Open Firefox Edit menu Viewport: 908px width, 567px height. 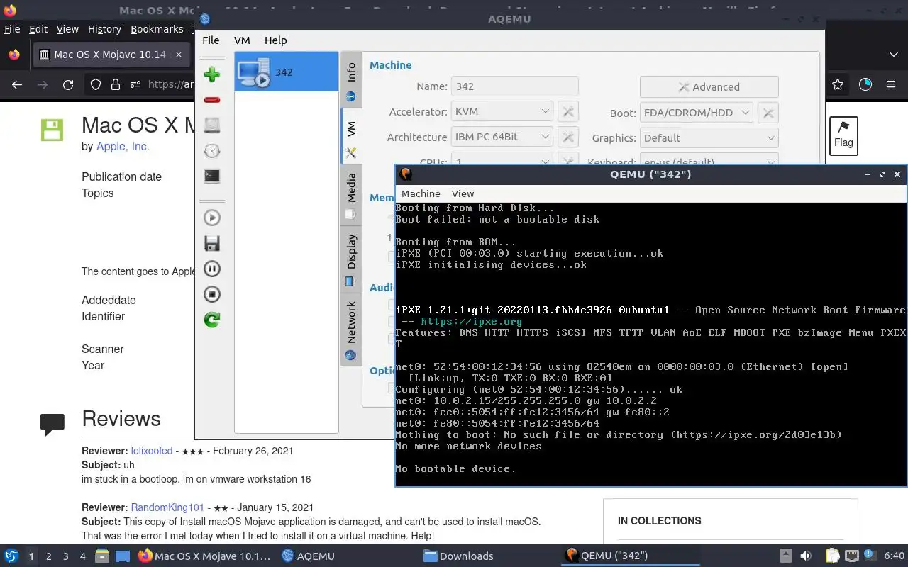(x=38, y=29)
